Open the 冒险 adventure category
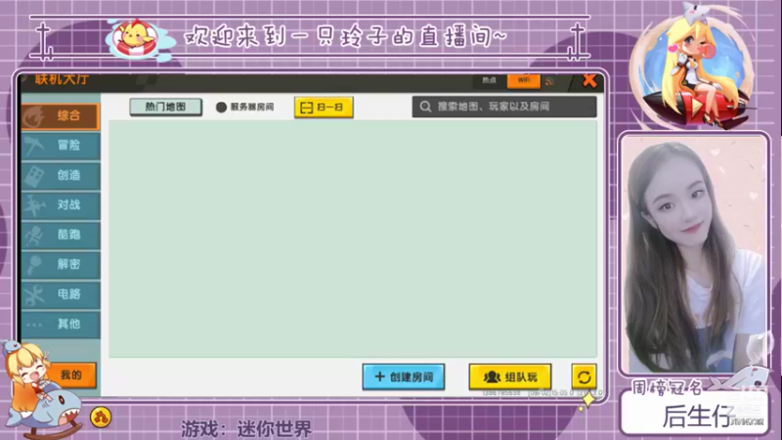The width and height of the screenshot is (782, 440). (61, 146)
